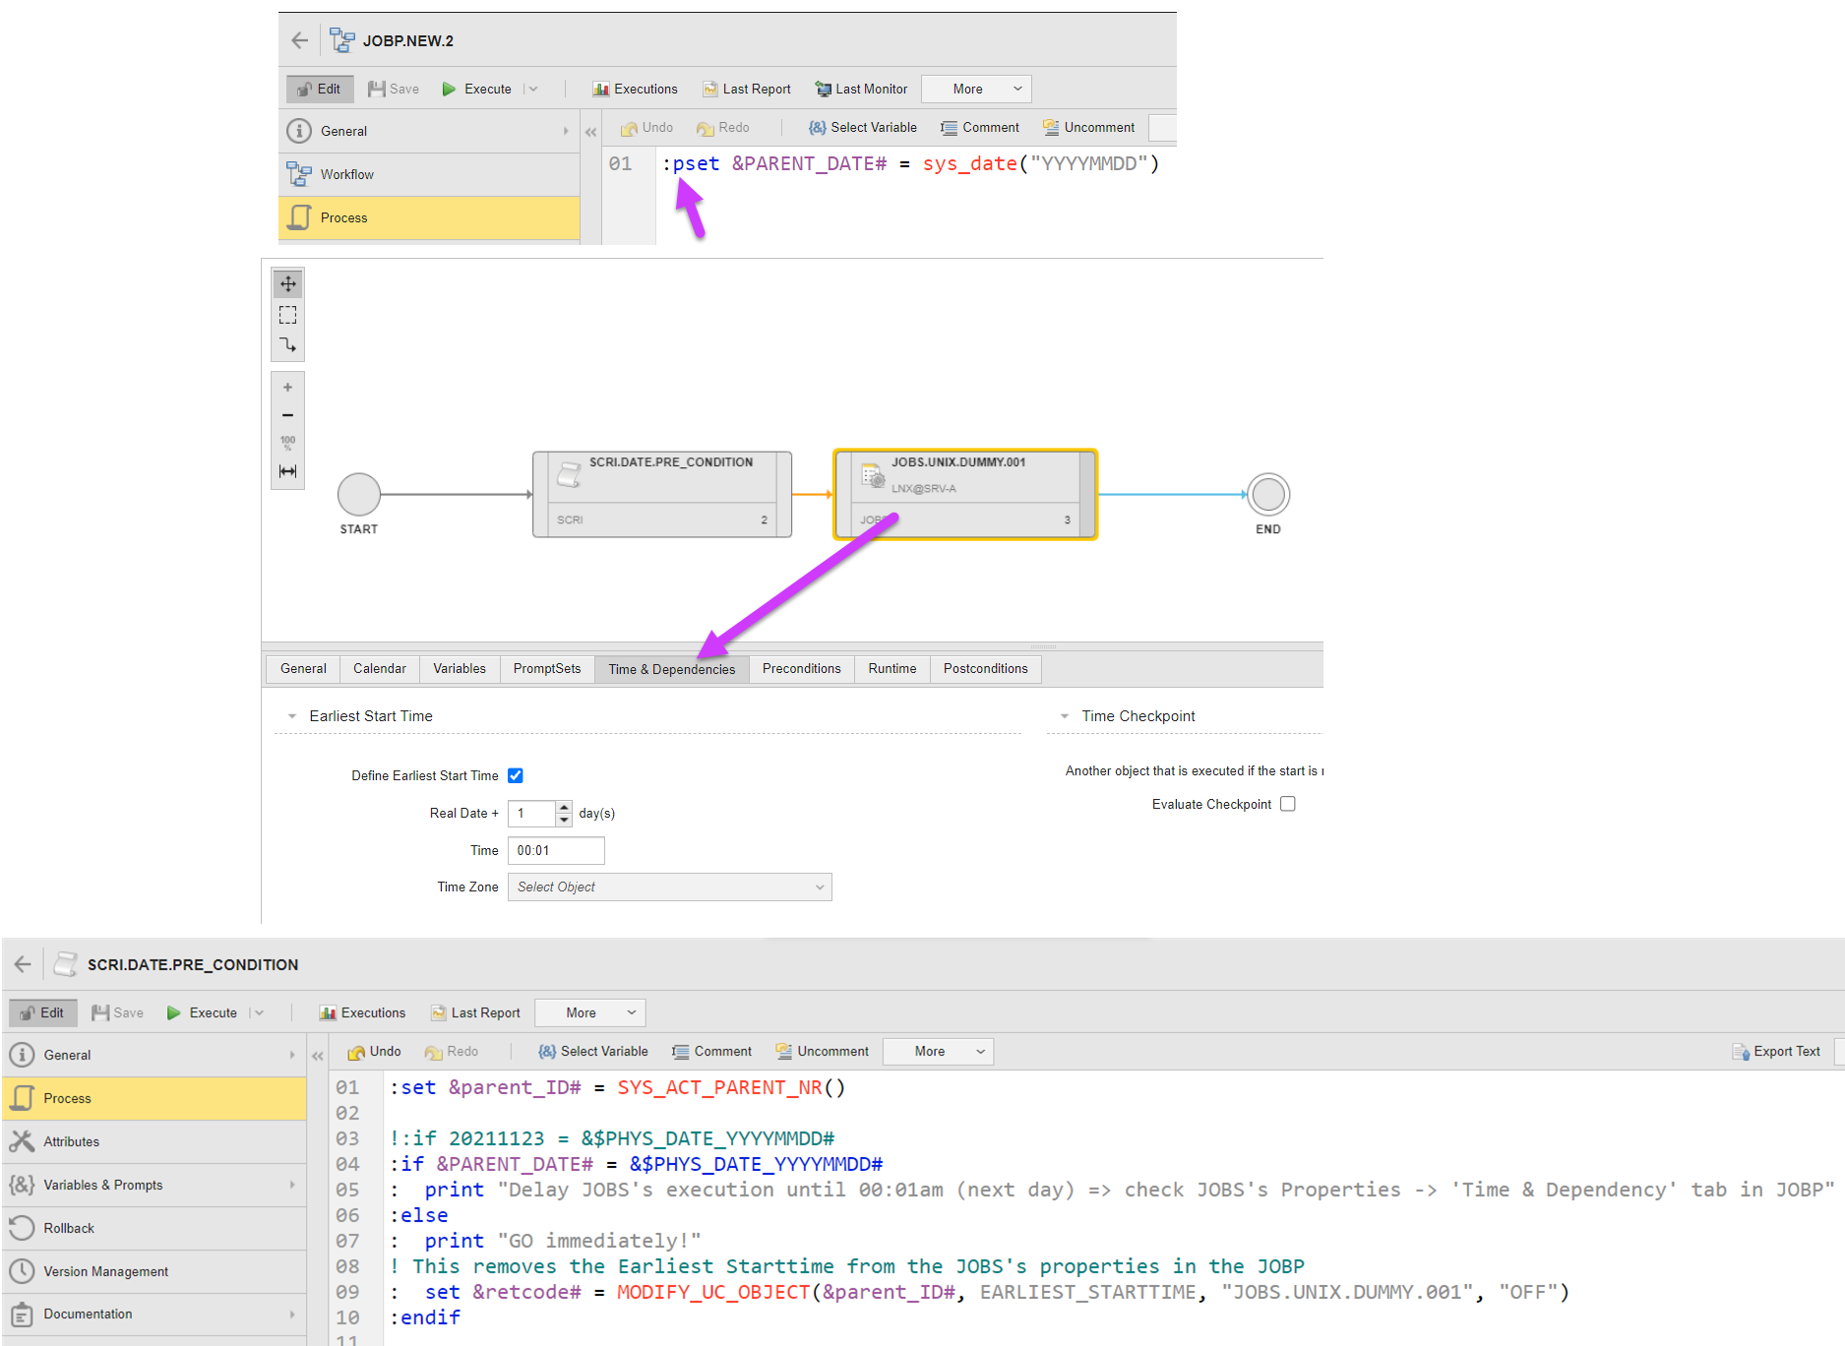Select the pan tool in the workflow canvas

(287, 282)
